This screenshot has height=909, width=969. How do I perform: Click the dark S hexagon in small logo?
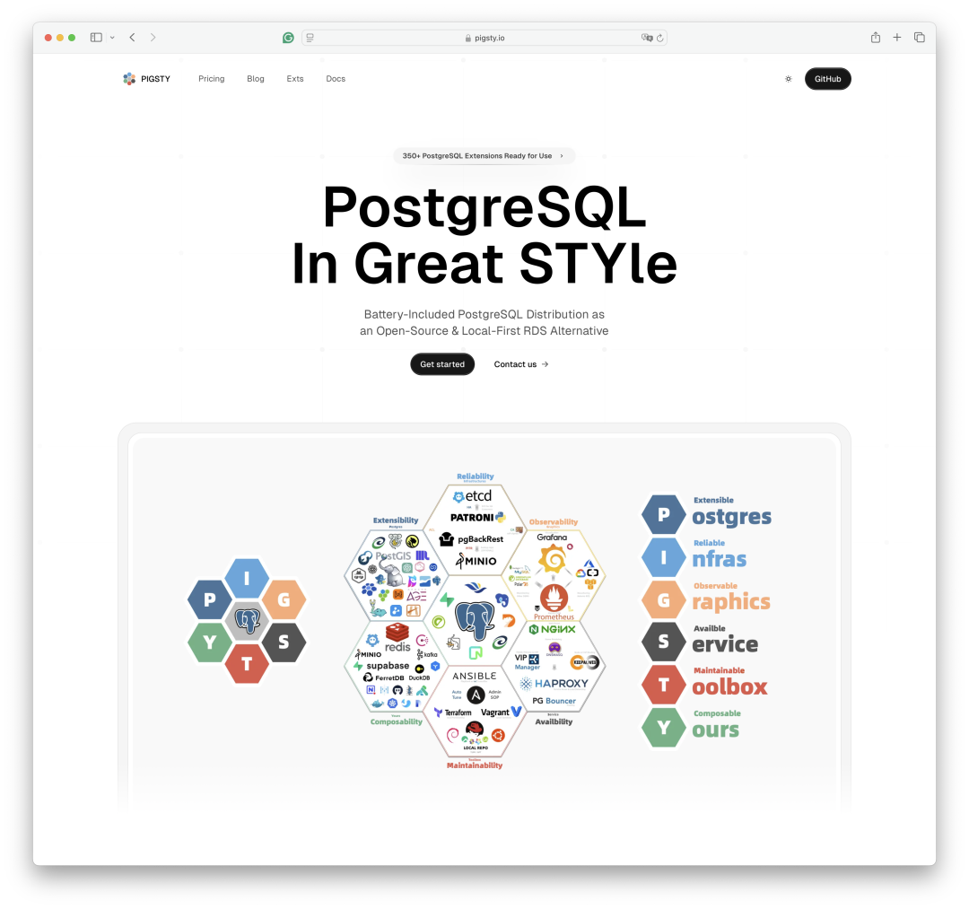click(x=284, y=642)
